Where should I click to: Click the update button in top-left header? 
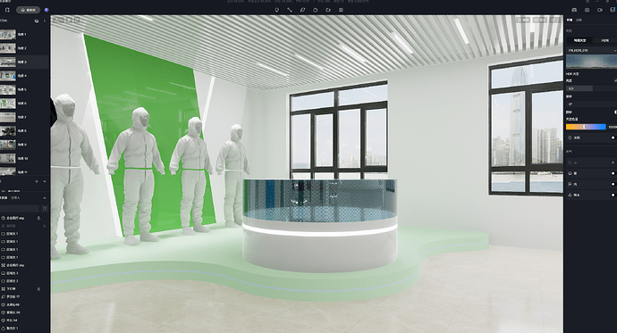click(x=29, y=10)
